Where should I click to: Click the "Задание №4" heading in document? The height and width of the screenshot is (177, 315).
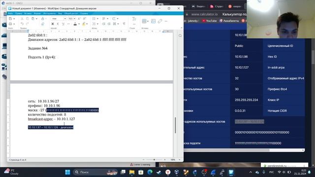coord(37,48)
